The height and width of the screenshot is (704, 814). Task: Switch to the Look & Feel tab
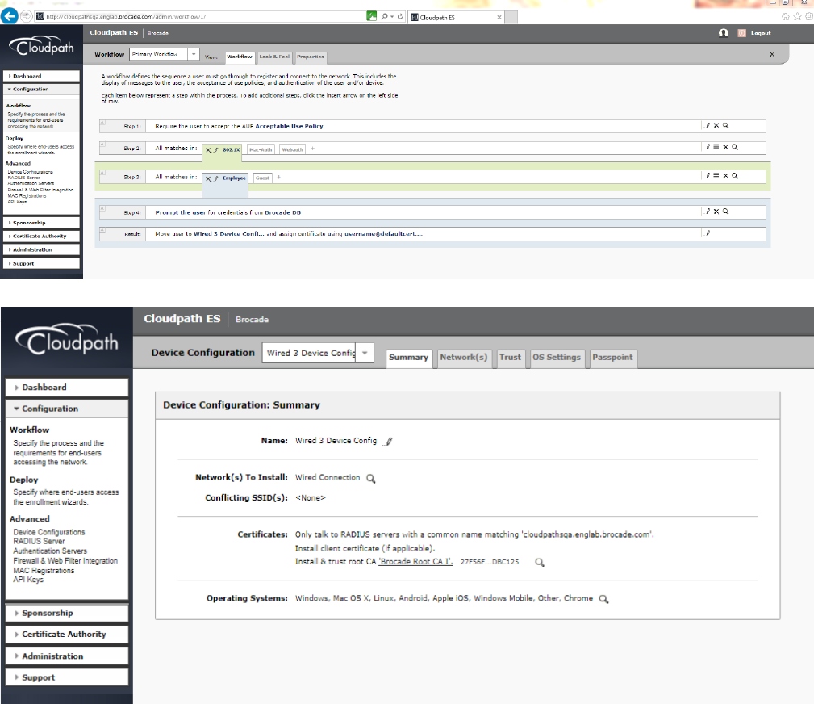coord(274,57)
